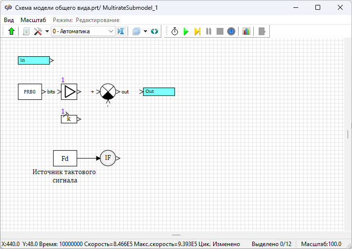This screenshot has height=249, width=352.
Task: Open the colored bar chart icon
Action: (x=246, y=31)
